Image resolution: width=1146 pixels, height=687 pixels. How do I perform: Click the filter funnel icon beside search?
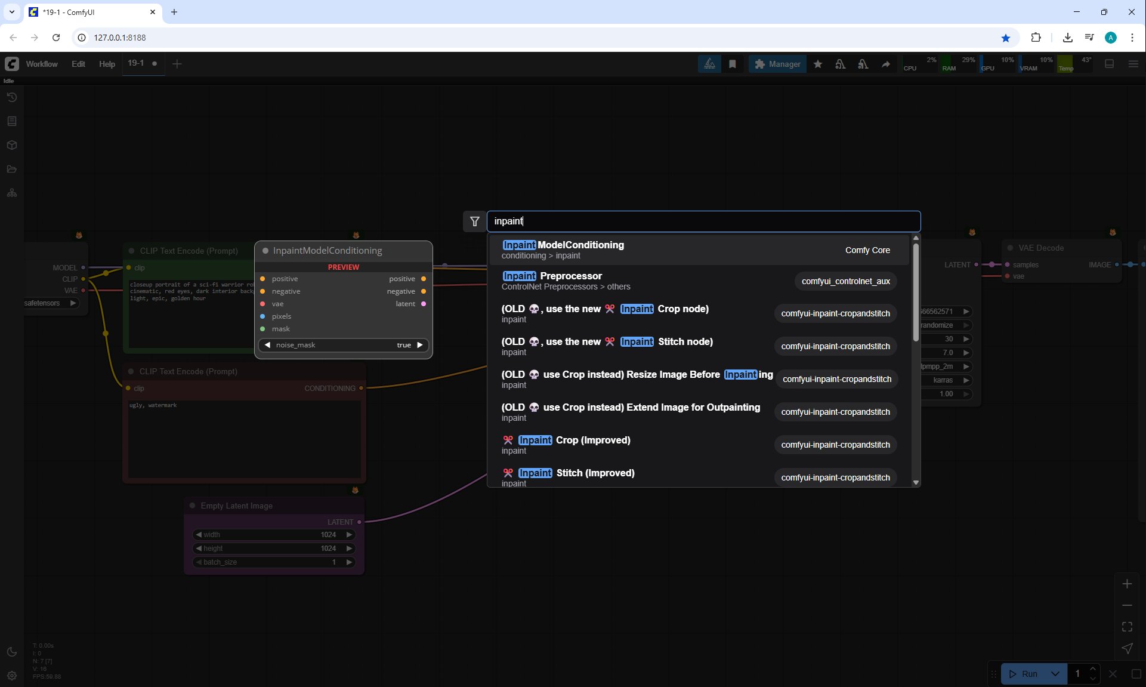click(x=475, y=221)
